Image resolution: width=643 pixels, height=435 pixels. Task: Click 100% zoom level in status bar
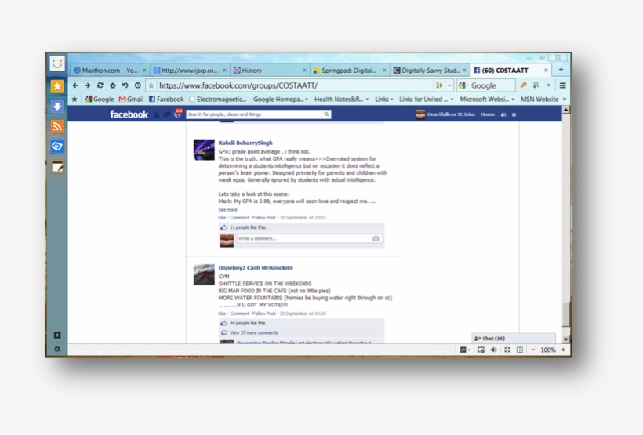(x=548, y=350)
